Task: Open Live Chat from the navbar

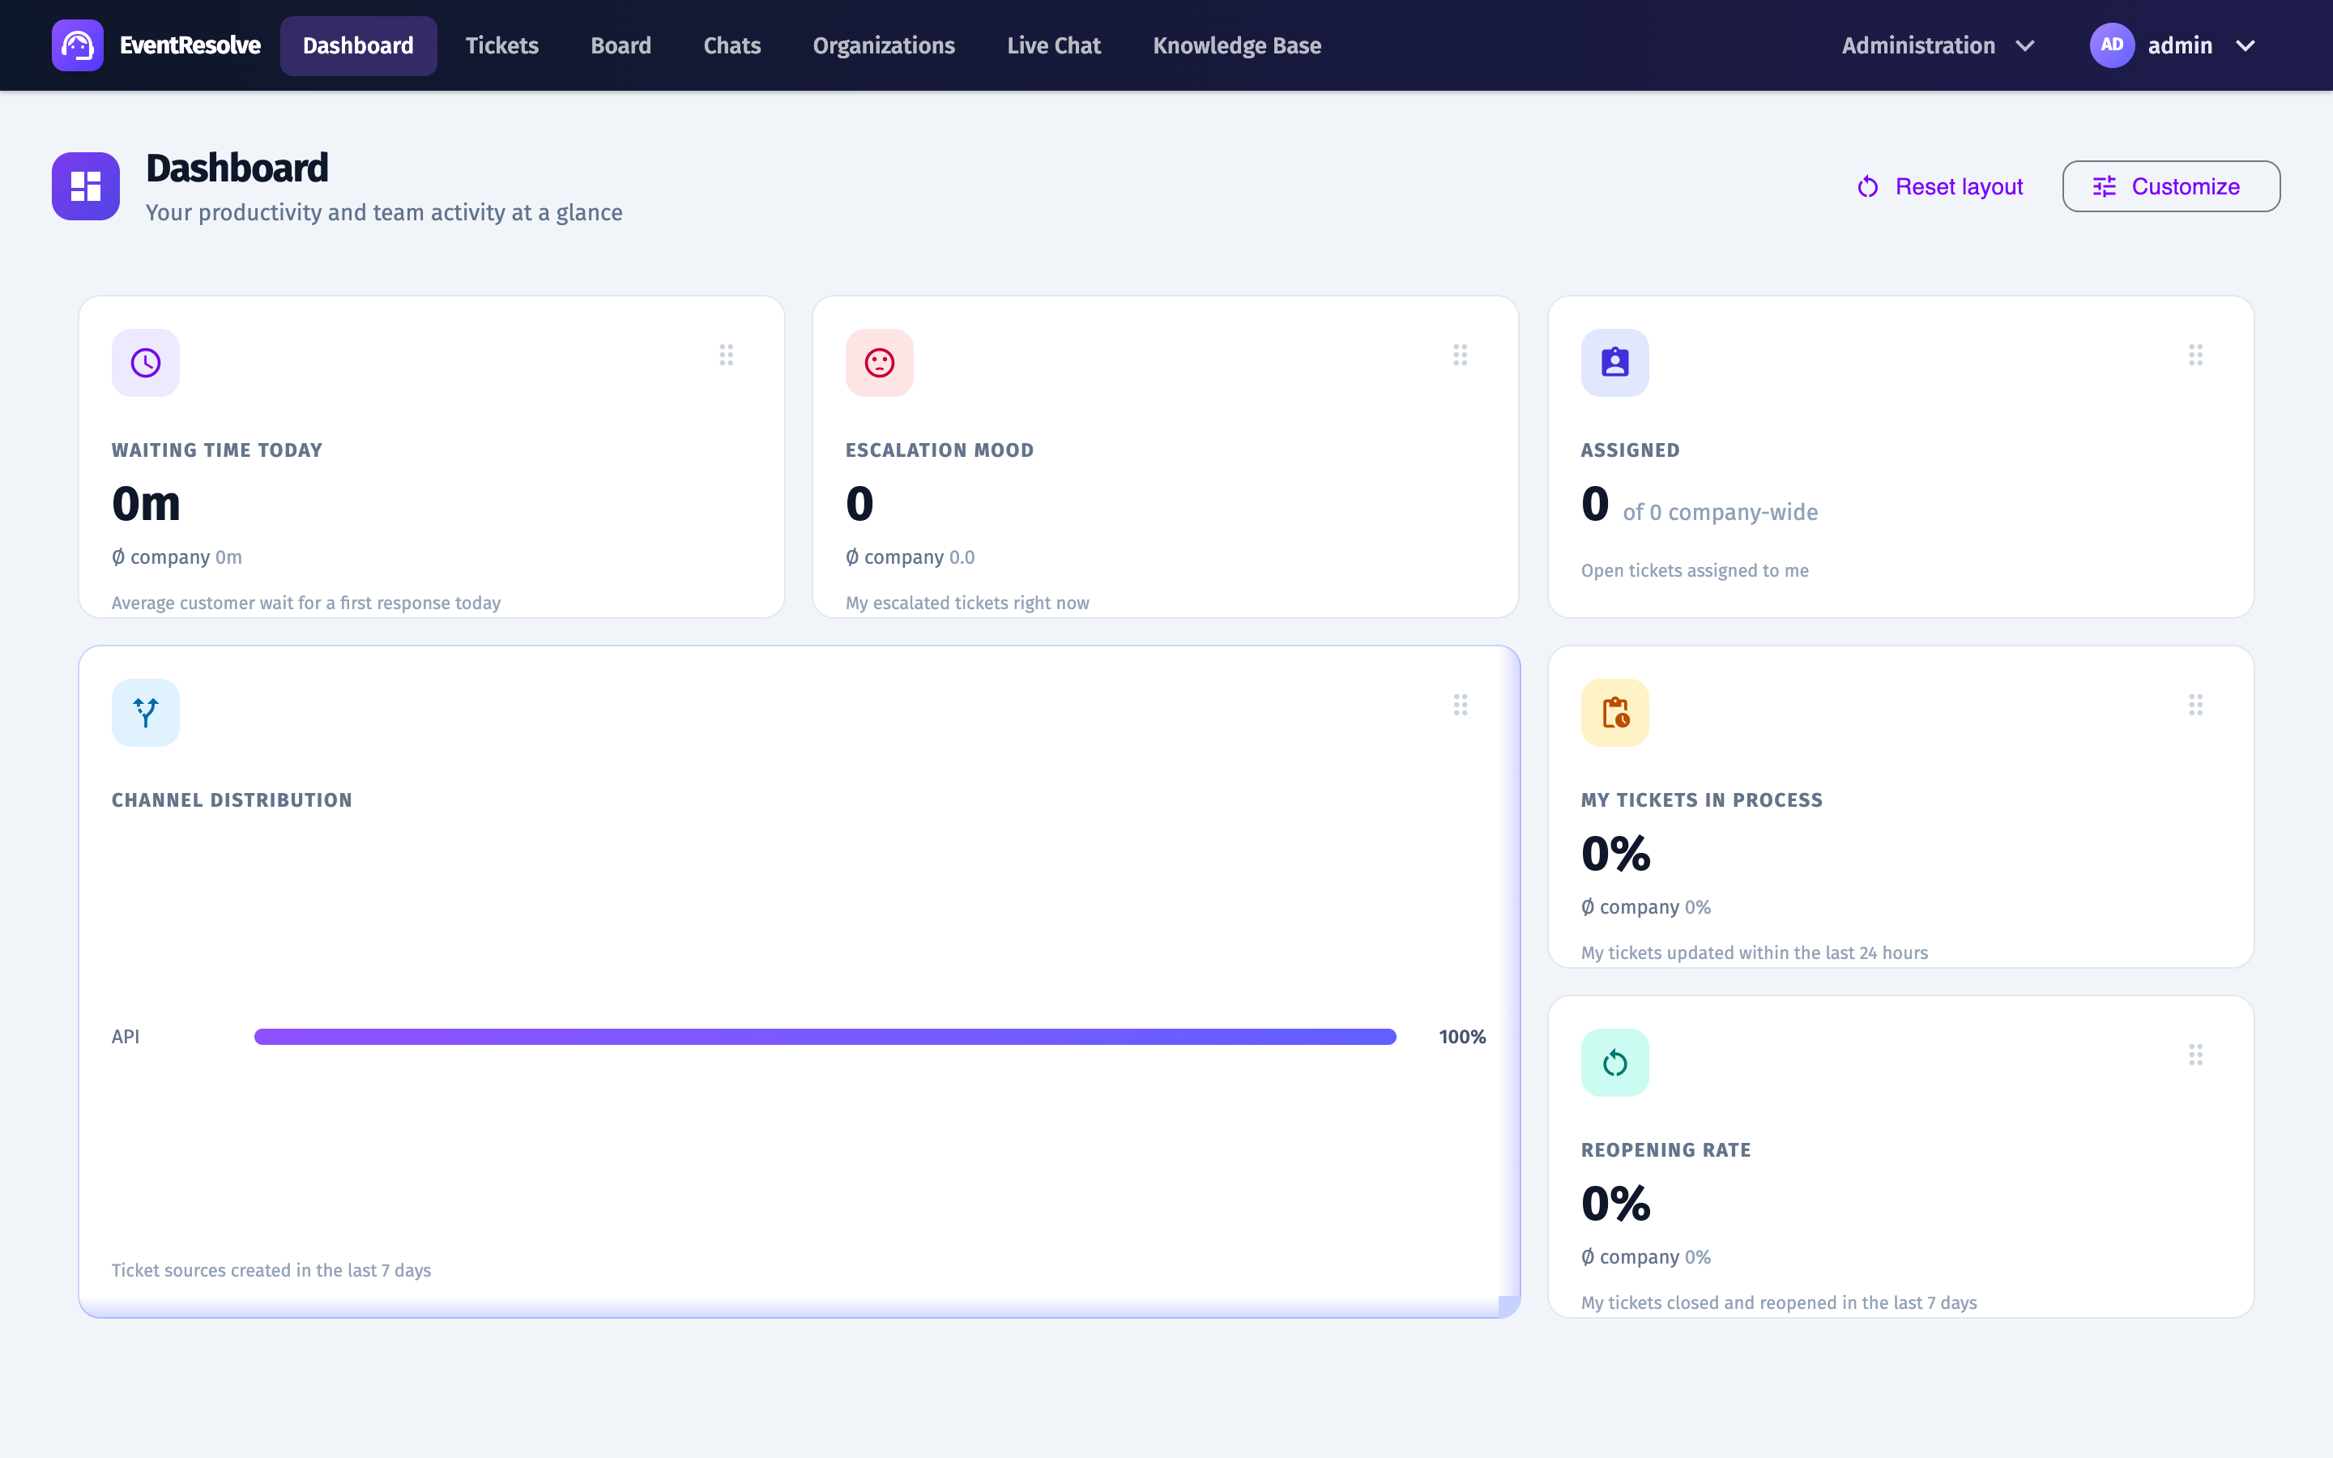Action: pos(1054,45)
